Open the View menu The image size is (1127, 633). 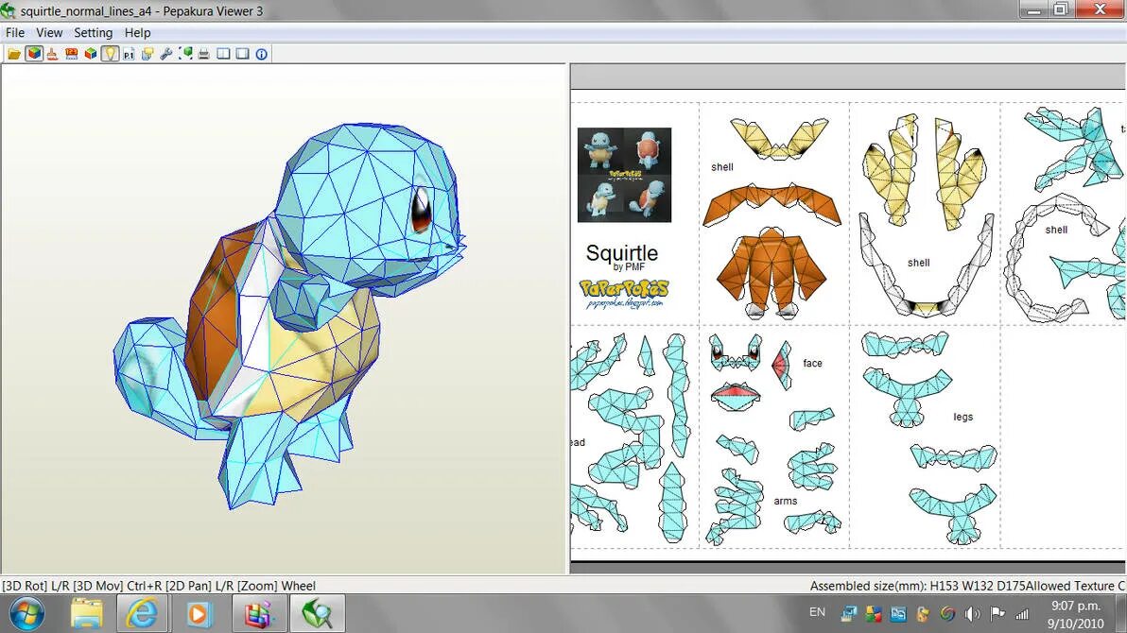click(49, 32)
